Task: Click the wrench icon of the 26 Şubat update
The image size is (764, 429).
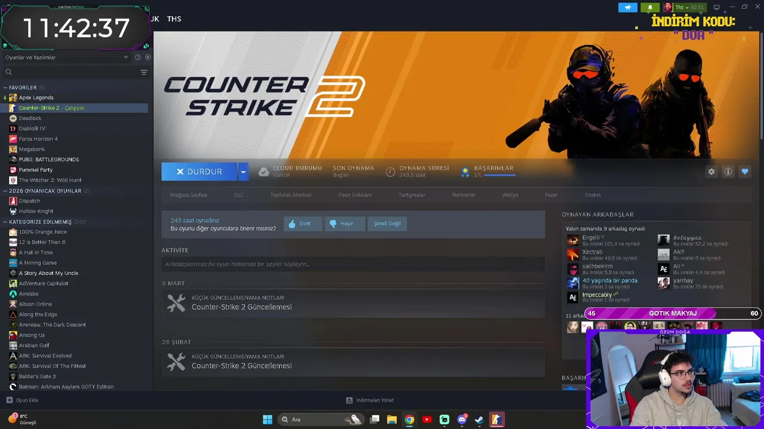Action: (176, 362)
